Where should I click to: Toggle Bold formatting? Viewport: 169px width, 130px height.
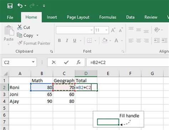60,41
